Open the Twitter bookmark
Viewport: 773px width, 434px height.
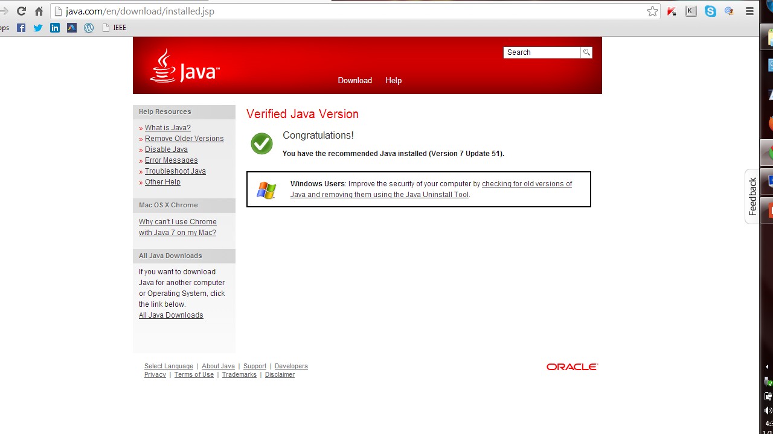[38, 28]
